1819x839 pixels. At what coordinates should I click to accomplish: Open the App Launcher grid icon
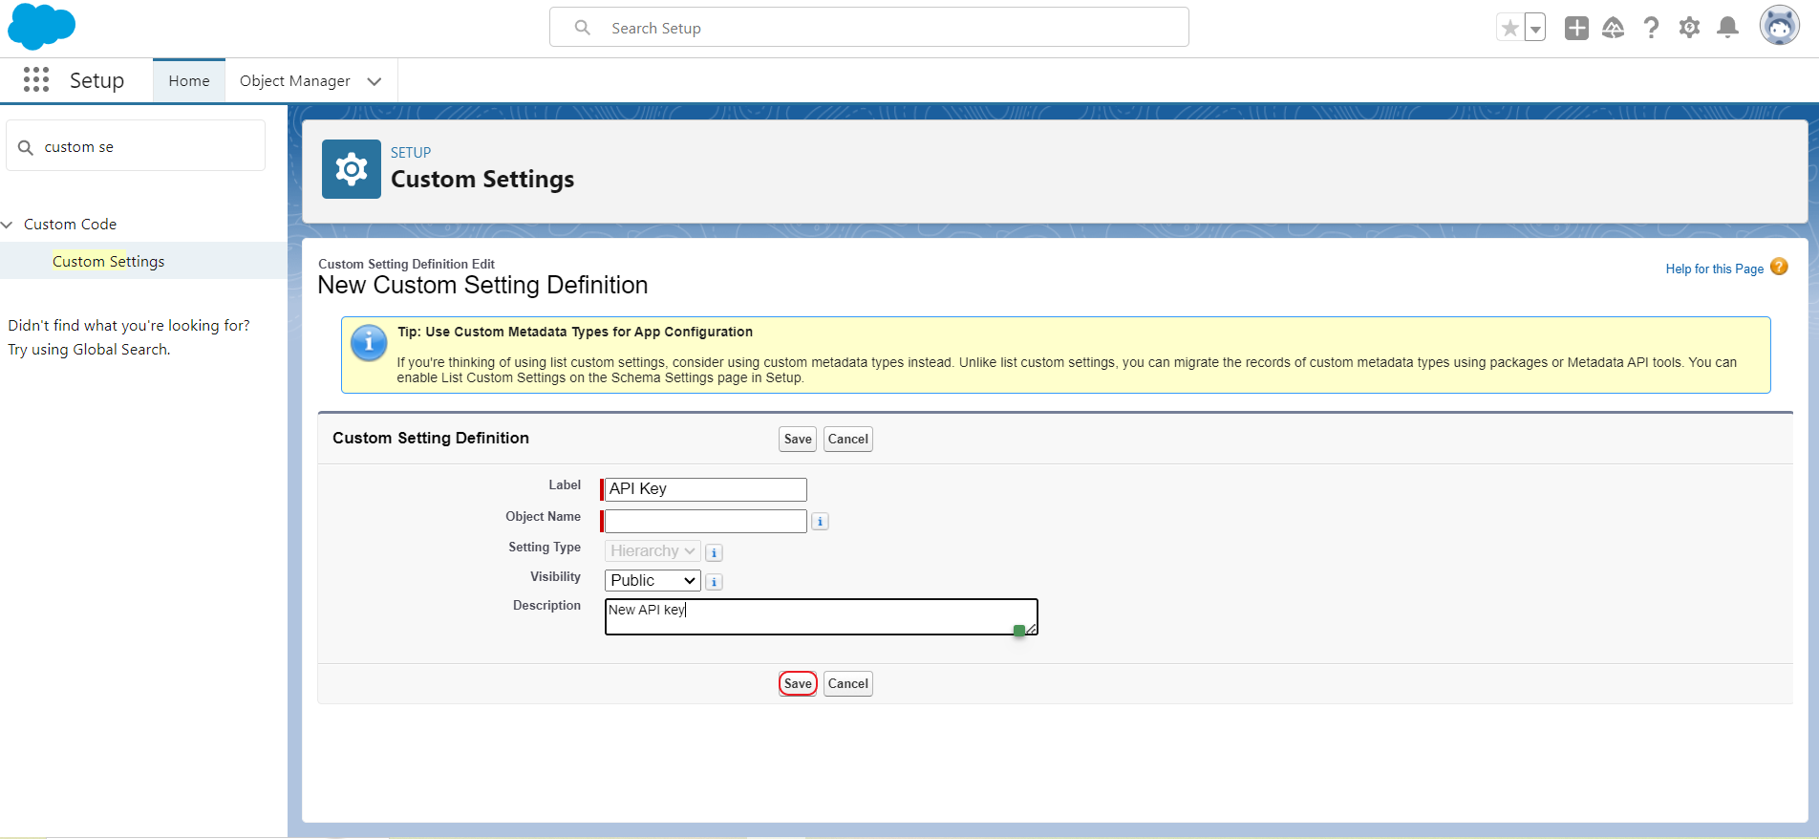(x=36, y=80)
